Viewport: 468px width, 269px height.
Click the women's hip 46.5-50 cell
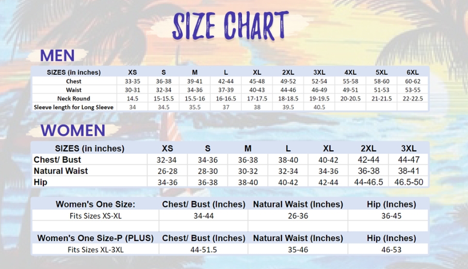408,182
